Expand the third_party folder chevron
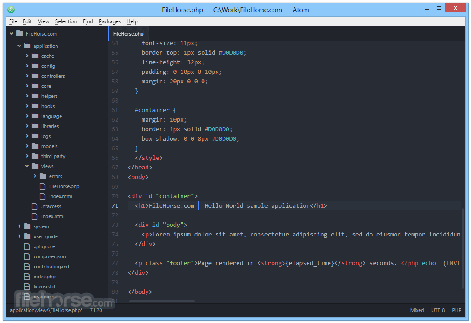Viewport: 471px width, 323px height. point(27,156)
